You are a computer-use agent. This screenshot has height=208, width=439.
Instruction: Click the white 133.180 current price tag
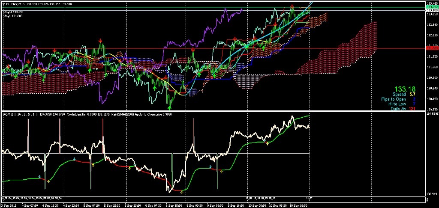431,10
